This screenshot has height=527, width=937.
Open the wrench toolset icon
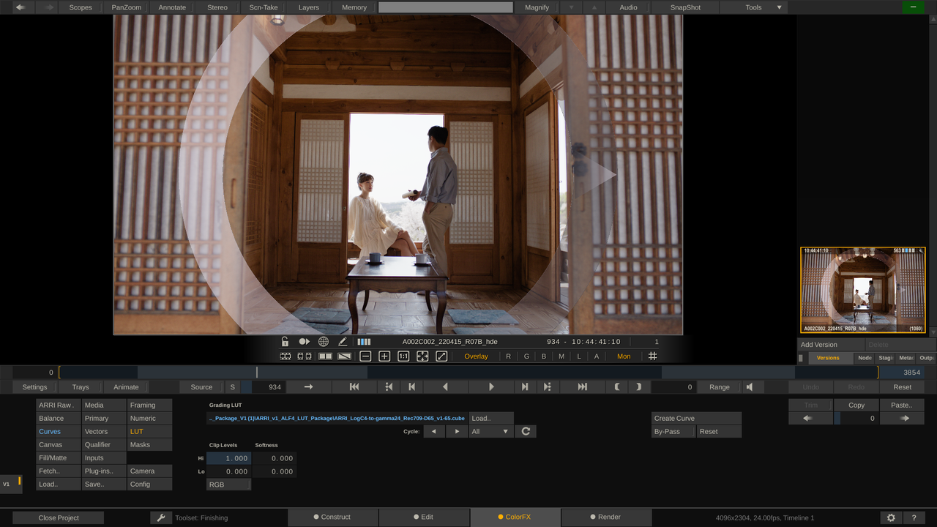160,517
